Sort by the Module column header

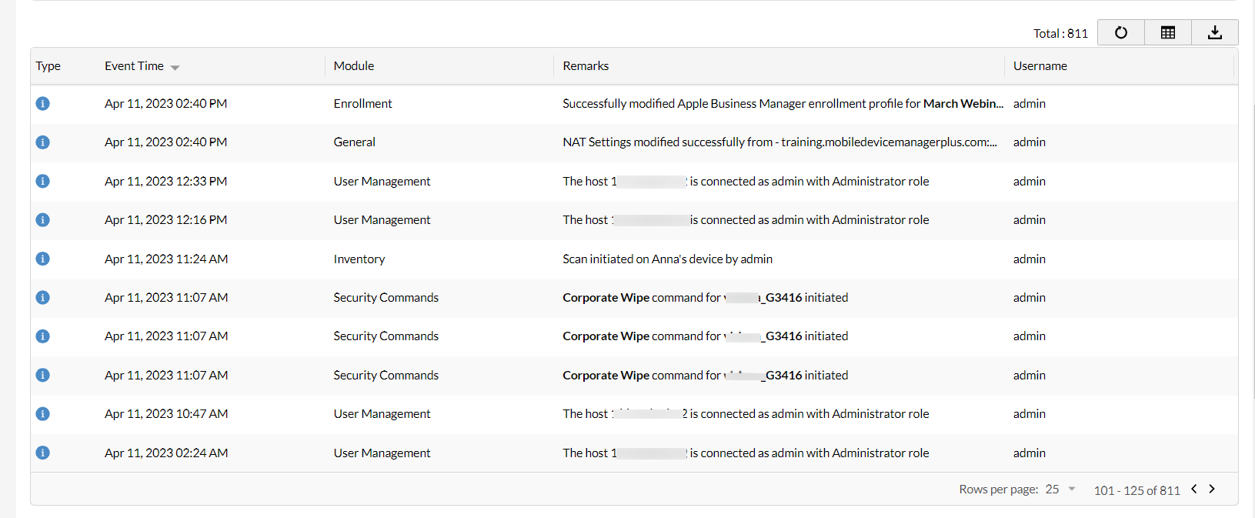tap(354, 66)
